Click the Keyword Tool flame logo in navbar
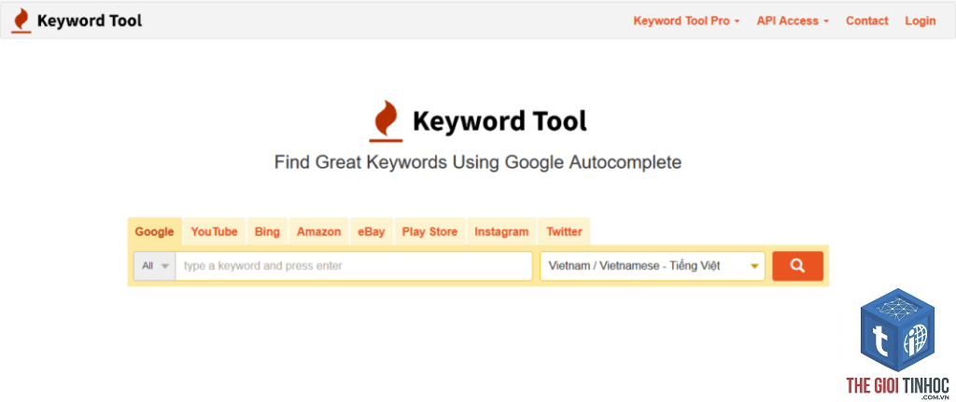The image size is (956, 402). click(x=22, y=21)
